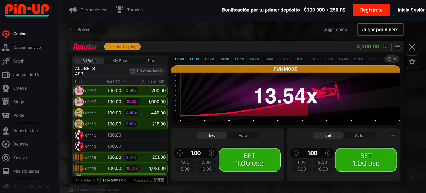Choose 2.00 preset in first panel
The image size is (426, 193).
pyautogui.click(x=206, y=162)
